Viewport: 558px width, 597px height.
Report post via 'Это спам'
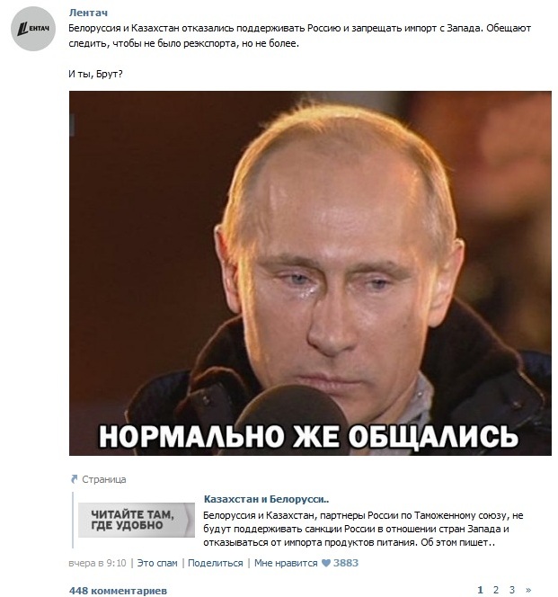point(157,563)
